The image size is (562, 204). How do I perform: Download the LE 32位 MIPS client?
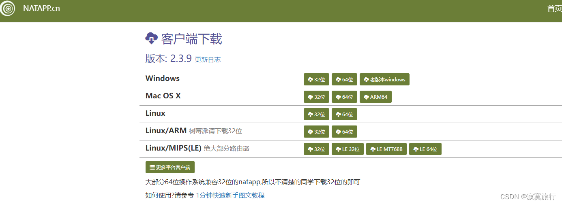tap(347, 149)
